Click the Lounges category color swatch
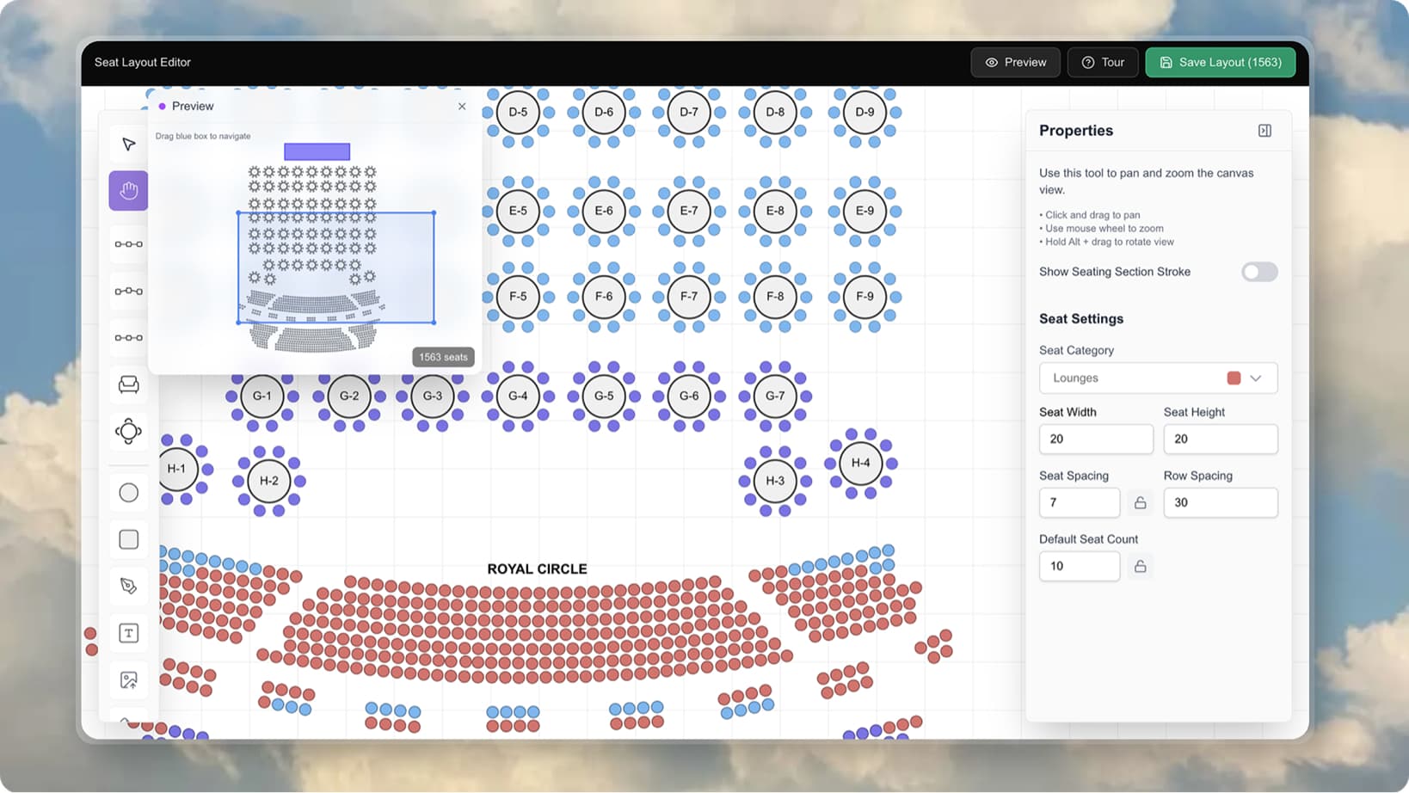Viewport: 1409px width, 793px height. (1235, 378)
